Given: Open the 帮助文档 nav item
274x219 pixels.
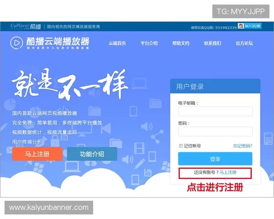Looking at the screenshot, I should tap(181, 43).
